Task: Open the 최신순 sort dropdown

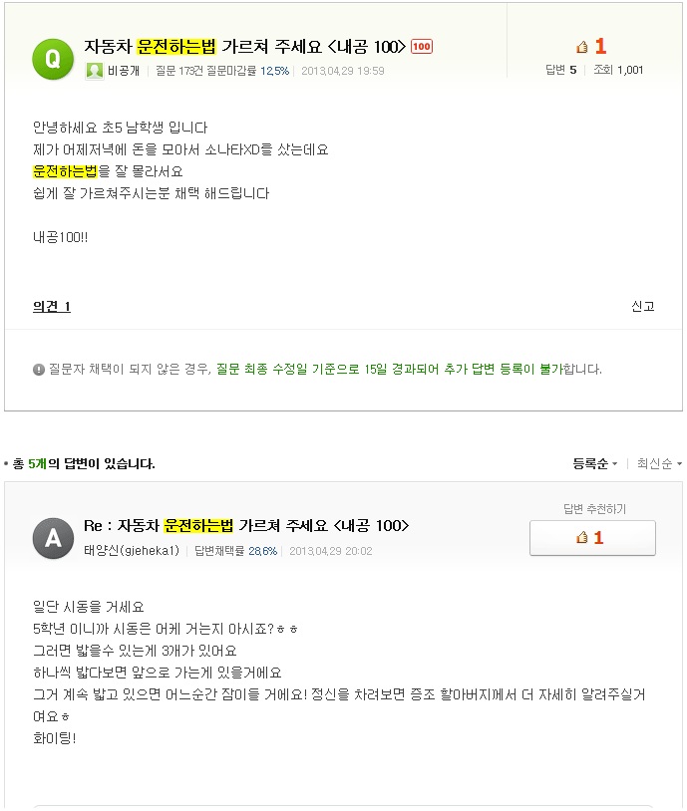Action: tap(659, 463)
